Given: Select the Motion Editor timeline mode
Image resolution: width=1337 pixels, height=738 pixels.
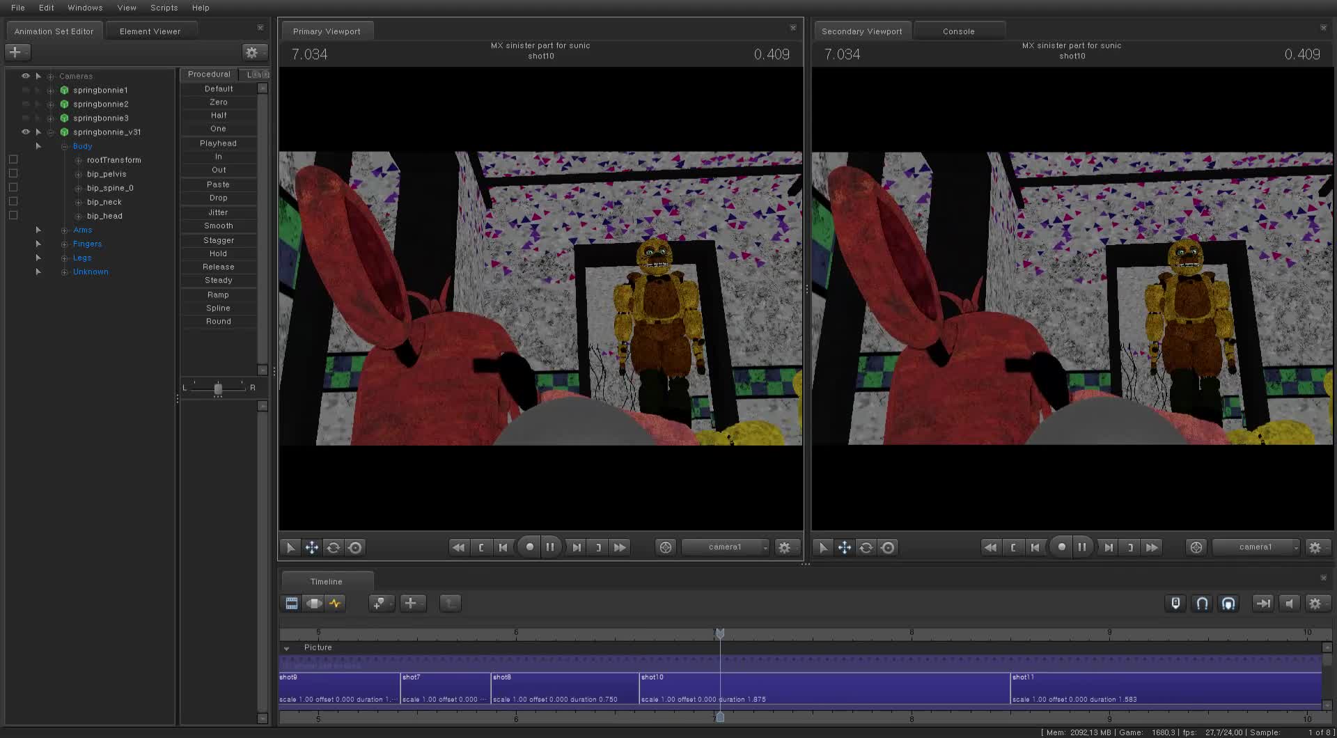Looking at the screenshot, I should coord(314,604).
